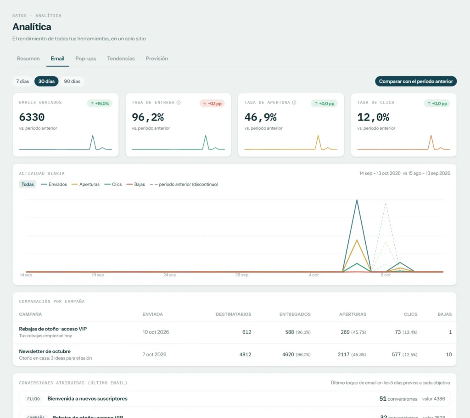This screenshot has height=418, width=470.
Task: Click the 612 destinatarios cell
Action: [x=246, y=332]
